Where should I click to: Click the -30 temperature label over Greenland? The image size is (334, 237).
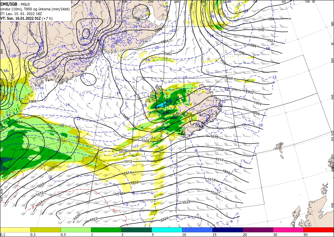pos(91,14)
